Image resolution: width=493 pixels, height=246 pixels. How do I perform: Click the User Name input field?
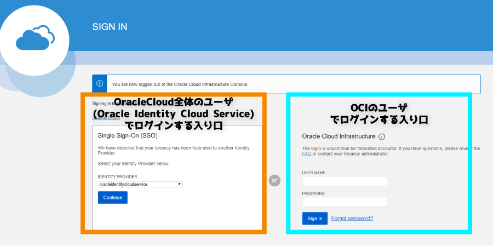345,181
